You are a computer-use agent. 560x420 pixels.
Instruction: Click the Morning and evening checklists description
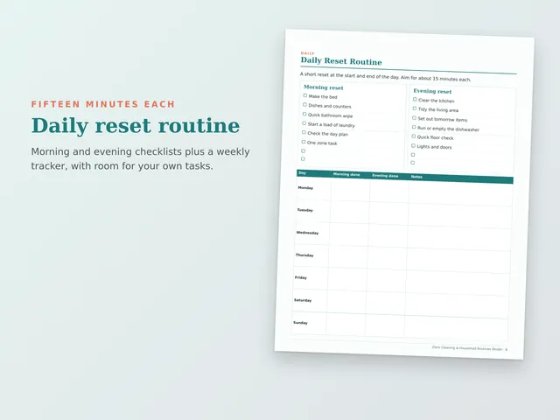click(140, 159)
